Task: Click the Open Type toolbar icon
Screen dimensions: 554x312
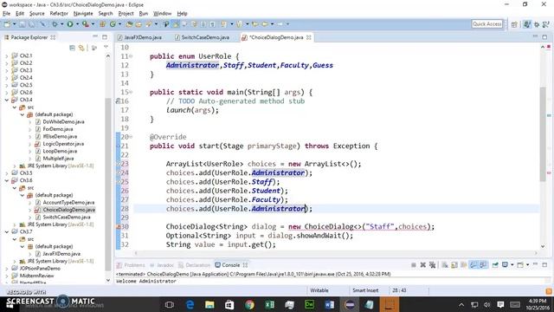Action: 129,24
